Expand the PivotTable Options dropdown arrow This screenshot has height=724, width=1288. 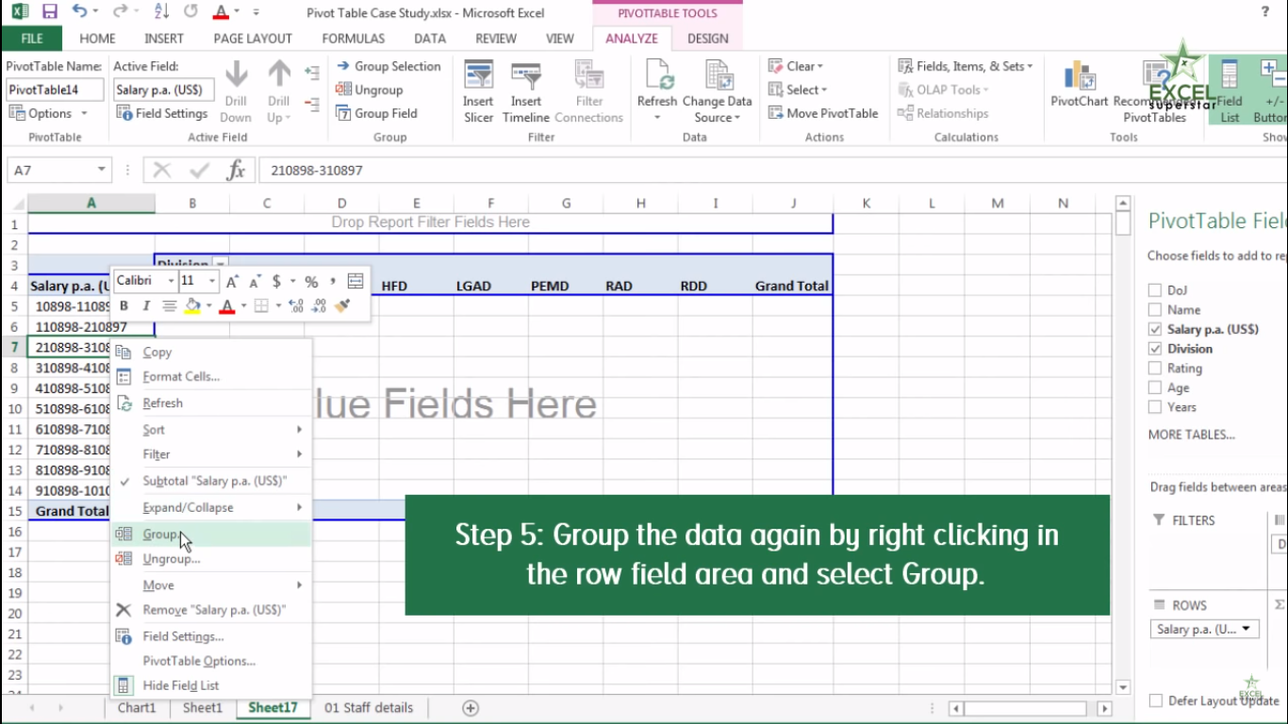coord(84,113)
